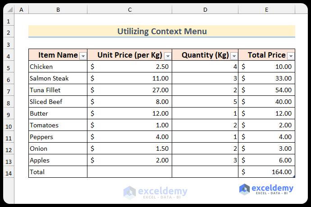Select column C header
This screenshot has width=311, height=207.
130,9
